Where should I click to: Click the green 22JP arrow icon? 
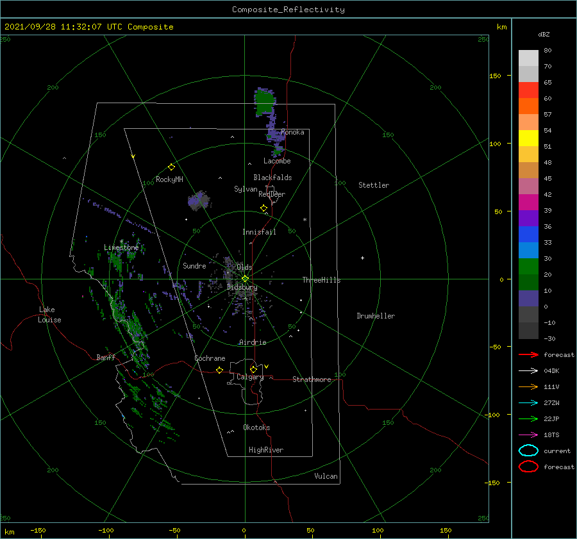click(528, 419)
